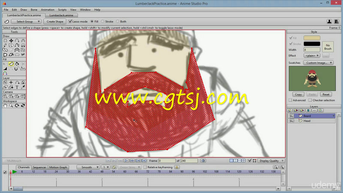Select the Transform Layer plus tool
Viewport: 343px width, 193px height.
11,82
